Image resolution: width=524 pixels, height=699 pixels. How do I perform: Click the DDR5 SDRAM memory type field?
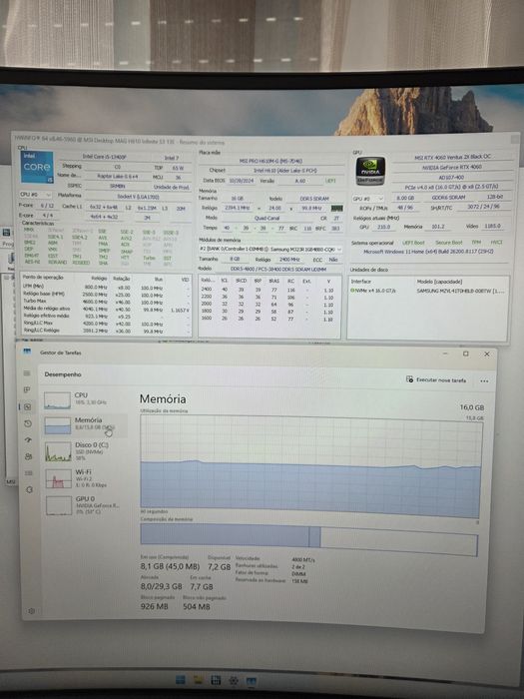point(314,199)
